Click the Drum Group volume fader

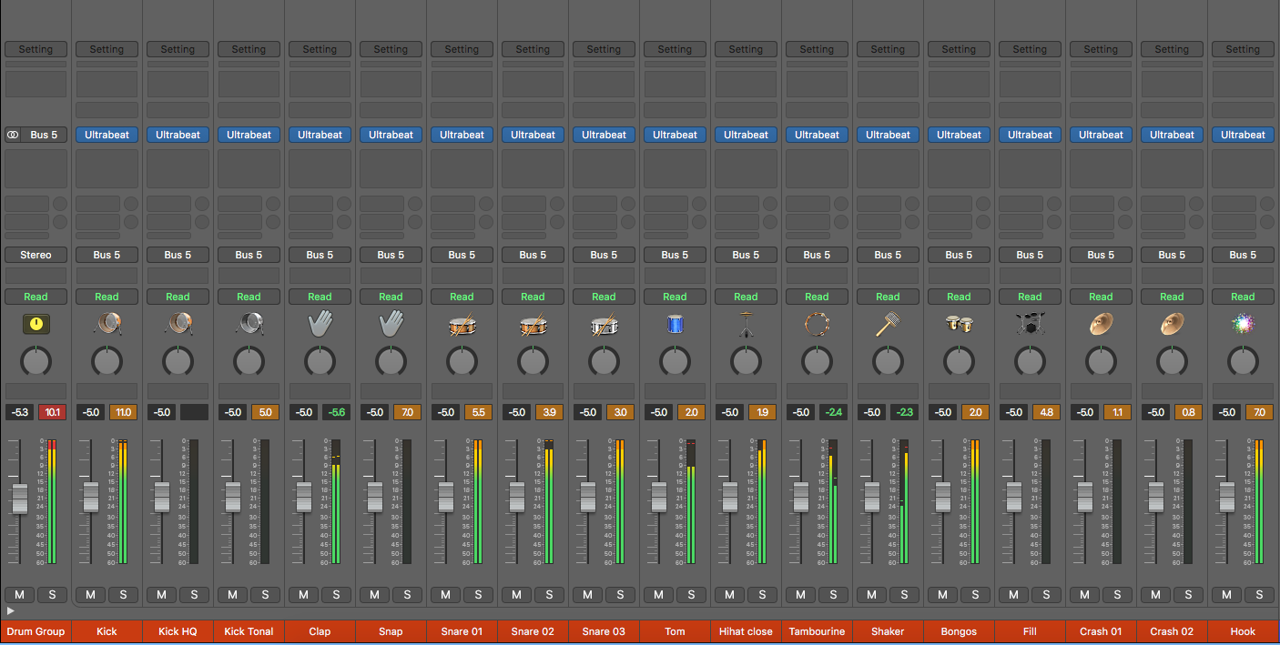pos(19,498)
